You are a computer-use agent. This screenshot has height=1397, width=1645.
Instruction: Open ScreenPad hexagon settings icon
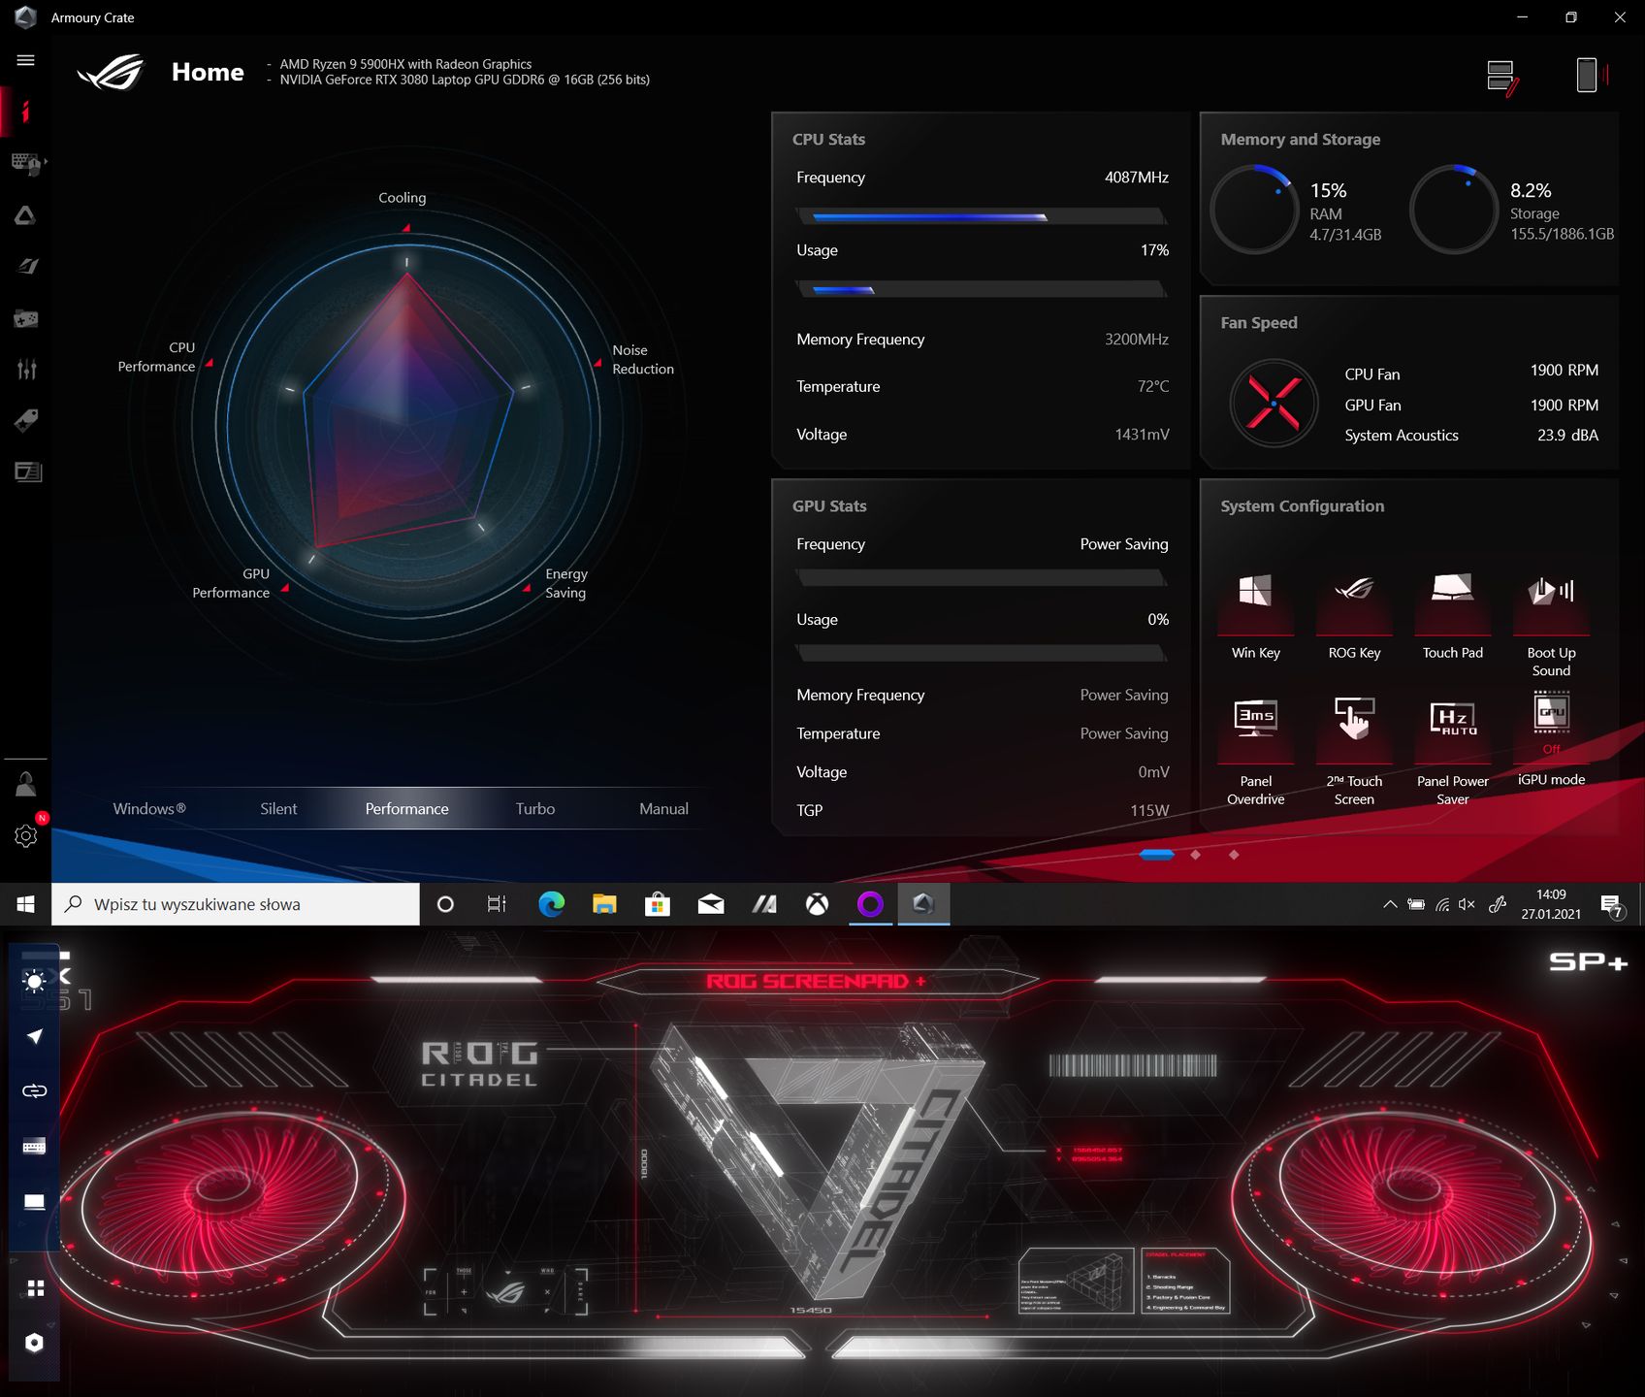pos(34,1343)
